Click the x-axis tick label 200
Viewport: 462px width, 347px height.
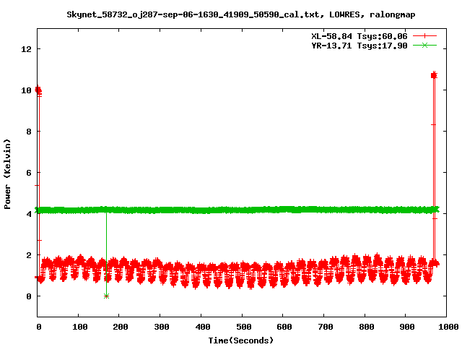[x=121, y=327]
